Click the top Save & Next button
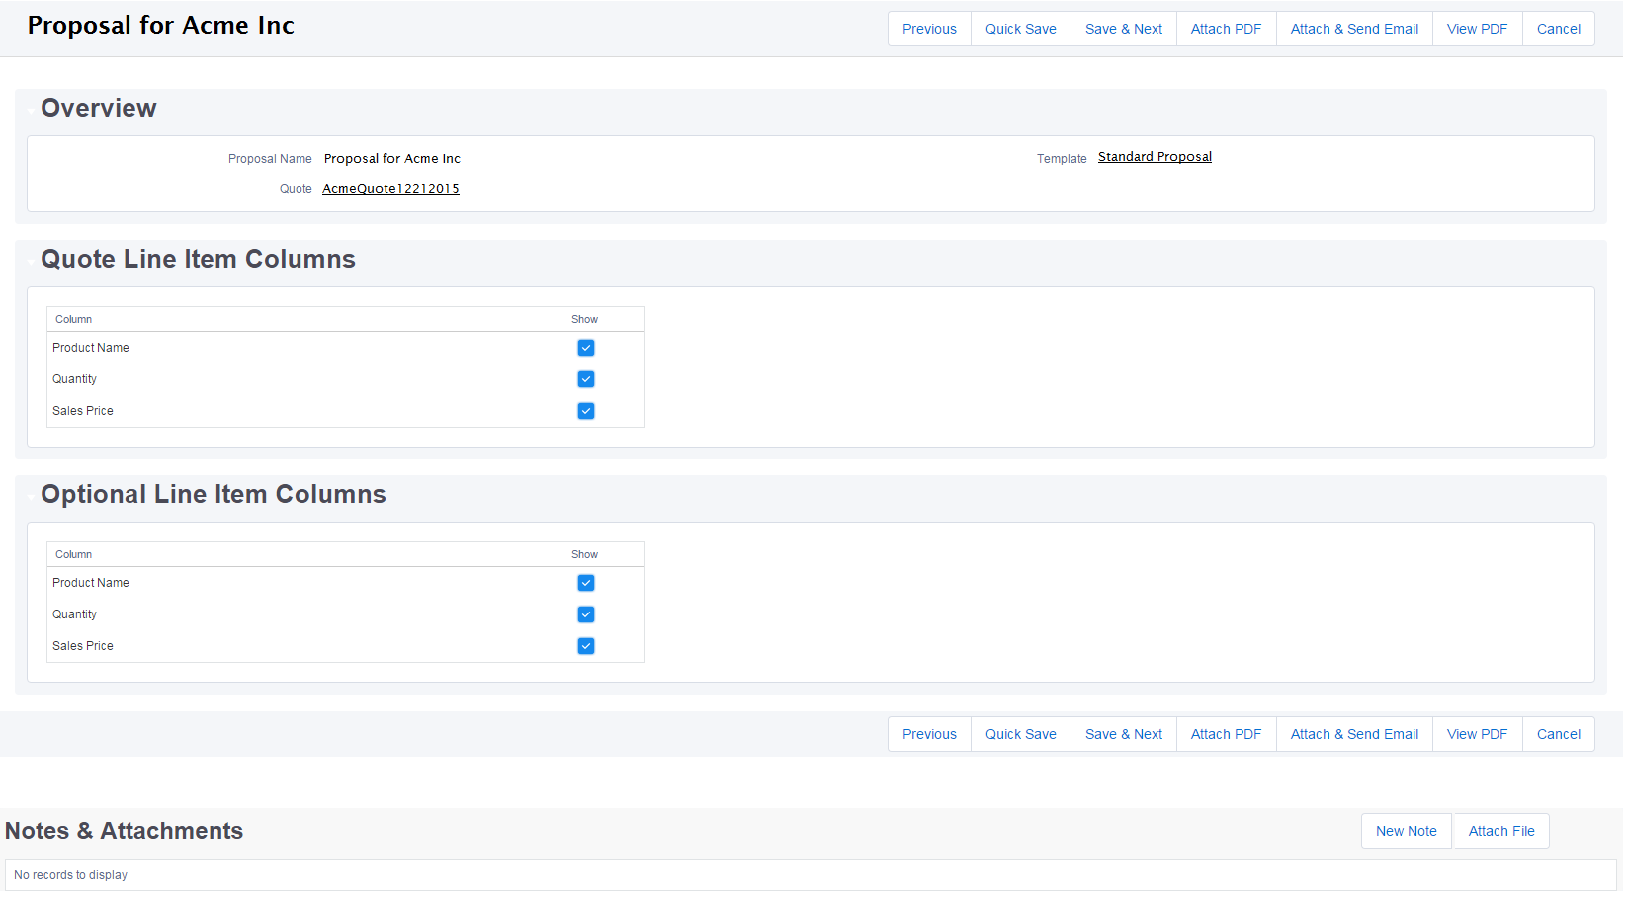 click(x=1123, y=29)
